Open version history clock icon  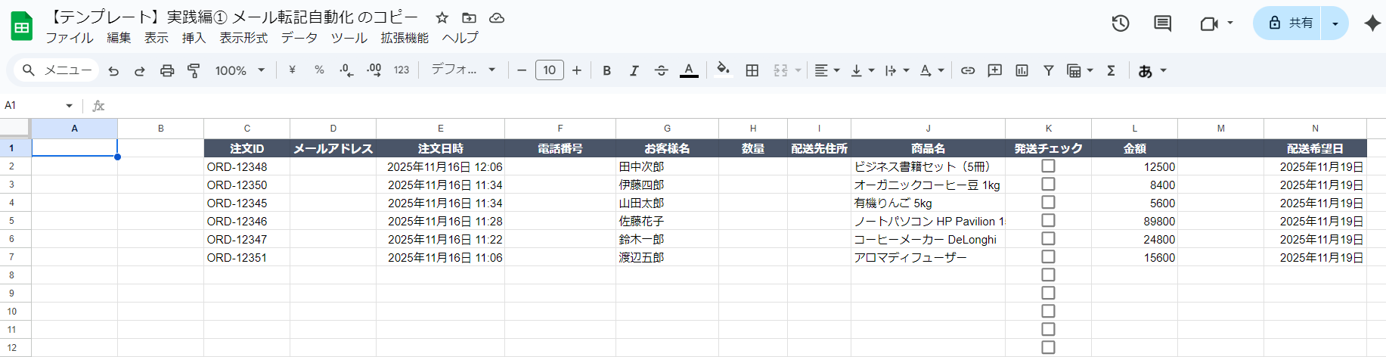(1121, 23)
